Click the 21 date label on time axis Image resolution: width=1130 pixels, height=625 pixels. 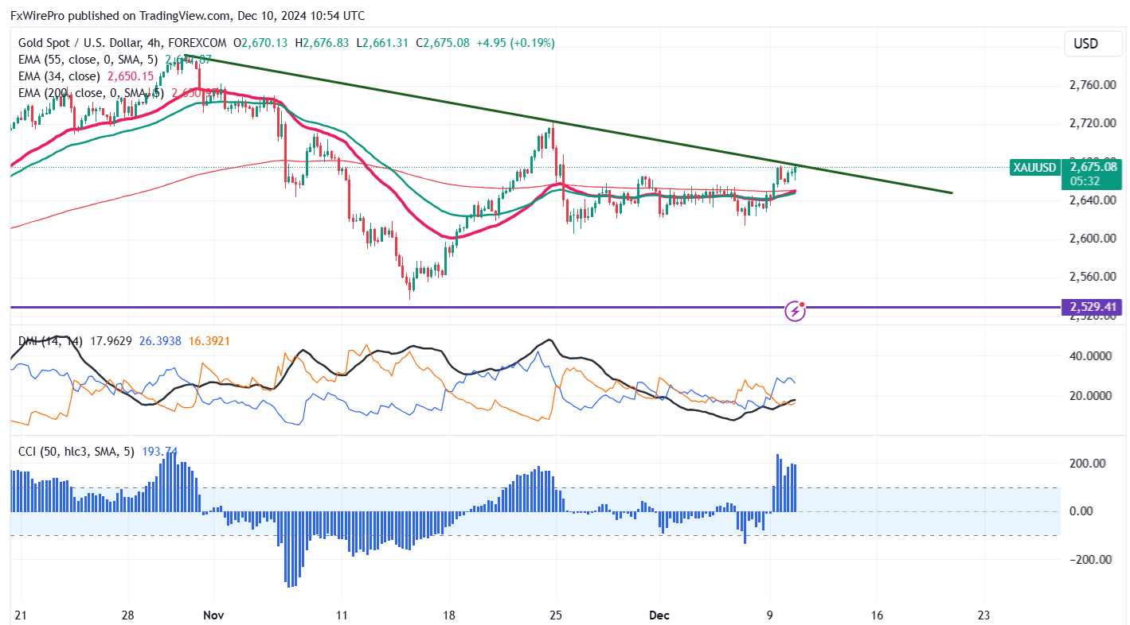tap(22, 615)
